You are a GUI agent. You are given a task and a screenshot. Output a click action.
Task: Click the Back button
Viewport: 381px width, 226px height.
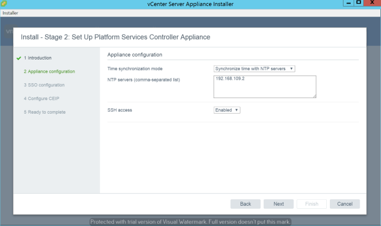245,204
